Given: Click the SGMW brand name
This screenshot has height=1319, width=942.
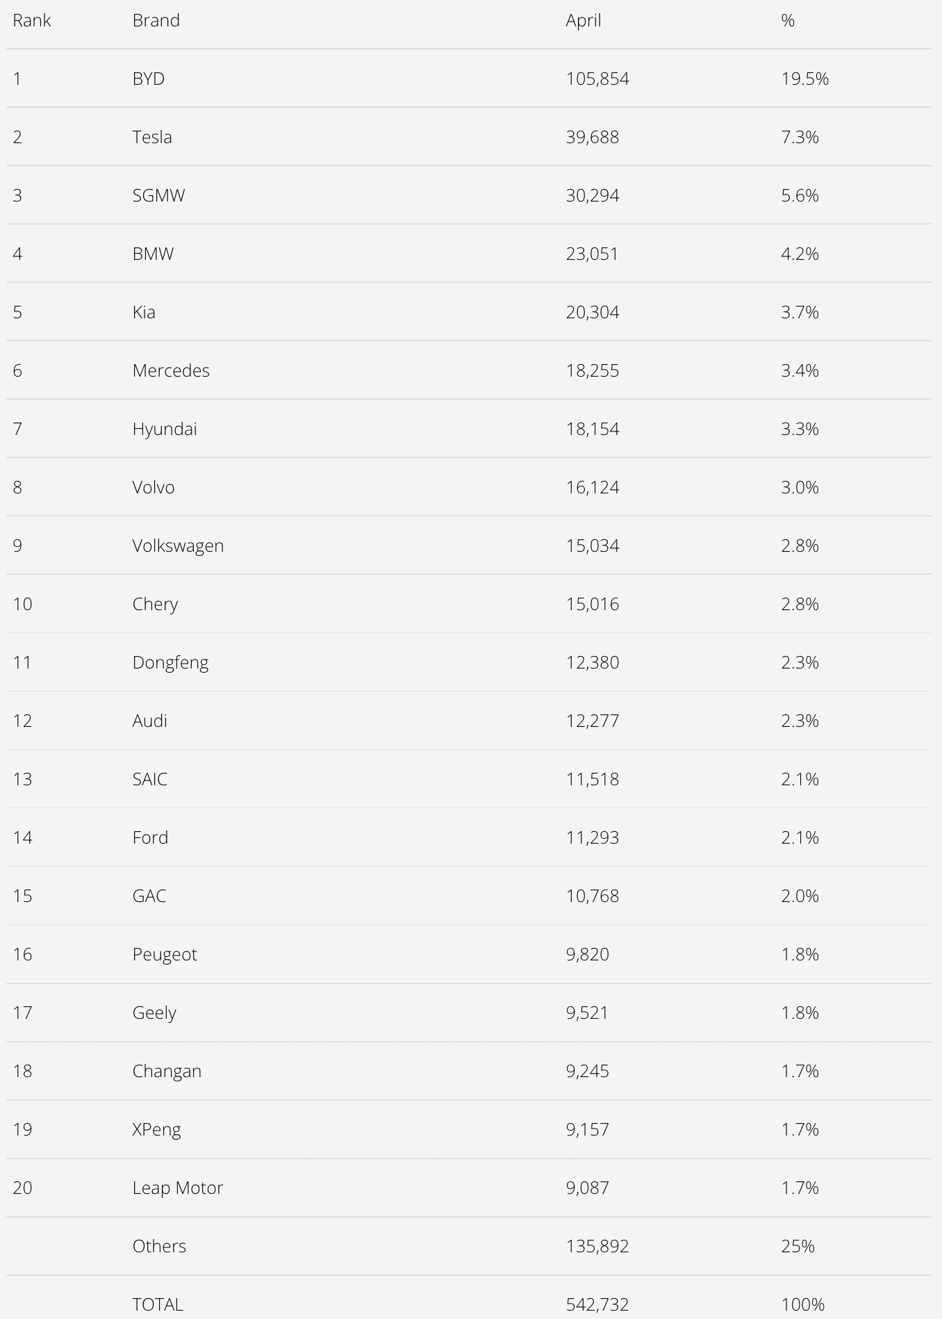Looking at the screenshot, I should pos(159,195).
